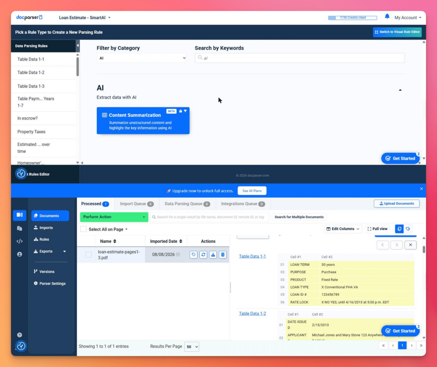This screenshot has width=437, height=367.
Task: Collapse the Data Parsing Rules sidebar arrow
Action: pyautogui.click(x=78, y=45)
